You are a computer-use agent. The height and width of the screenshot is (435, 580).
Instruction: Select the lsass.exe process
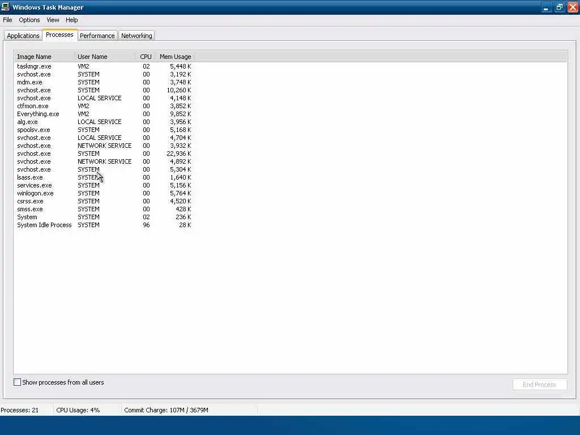coord(104,177)
